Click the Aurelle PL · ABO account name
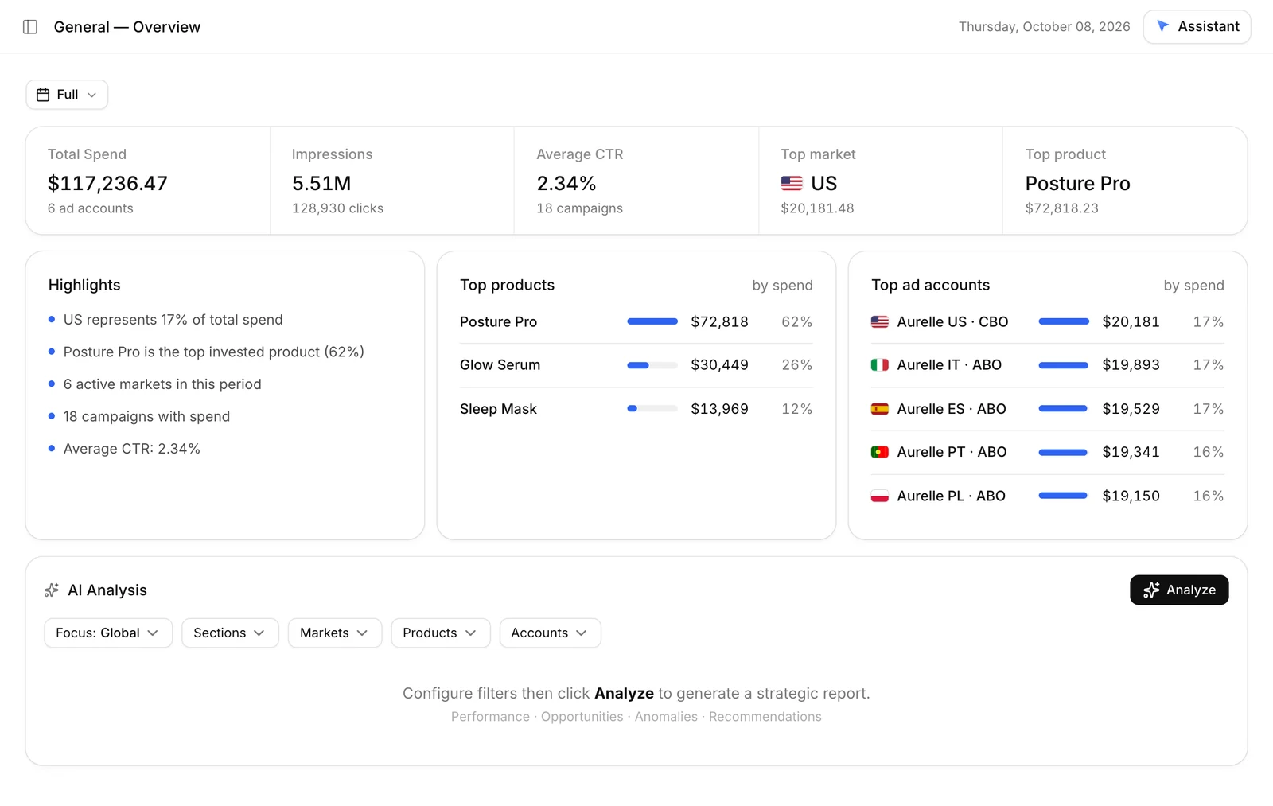This screenshot has height=806, width=1273. tap(951, 496)
